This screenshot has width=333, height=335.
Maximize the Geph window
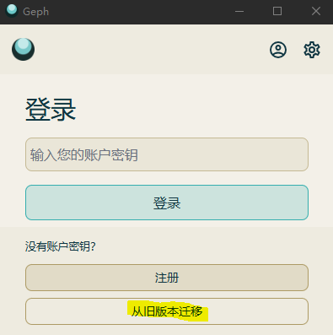click(x=277, y=11)
